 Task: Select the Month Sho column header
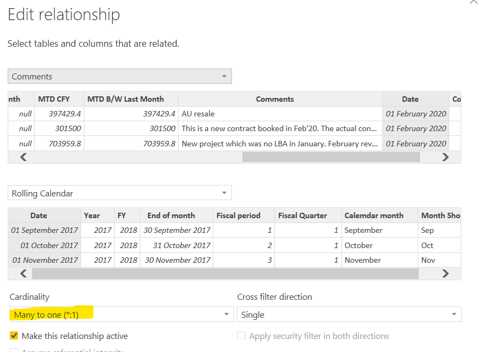click(440, 215)
